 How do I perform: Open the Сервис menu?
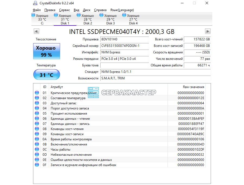65,10
